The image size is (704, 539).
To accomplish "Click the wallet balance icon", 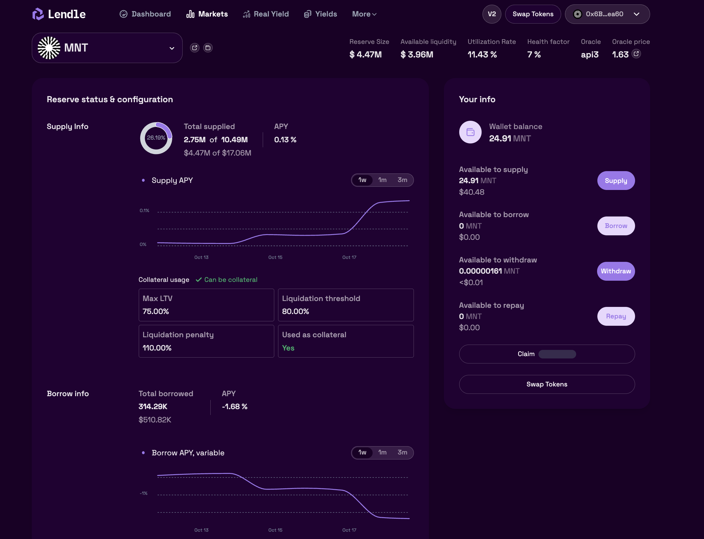I will pyautogui.click(x=470, y=132).
